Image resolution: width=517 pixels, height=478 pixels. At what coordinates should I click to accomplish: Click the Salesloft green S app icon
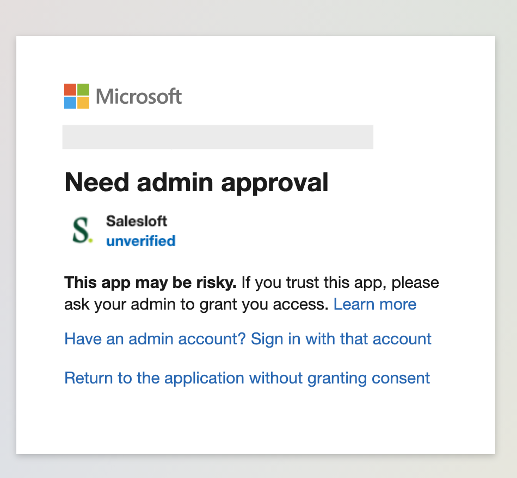point(81,231)
